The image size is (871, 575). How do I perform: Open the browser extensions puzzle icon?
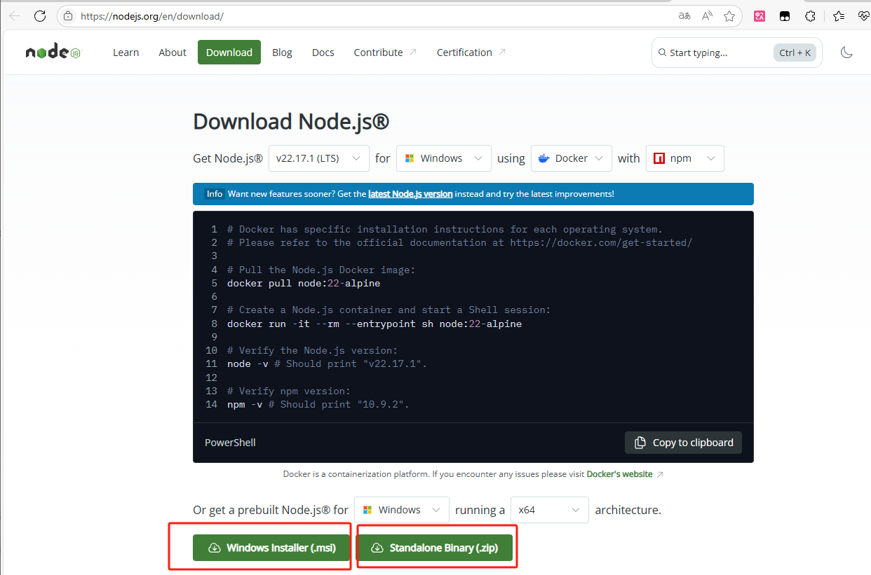[810, 16]
